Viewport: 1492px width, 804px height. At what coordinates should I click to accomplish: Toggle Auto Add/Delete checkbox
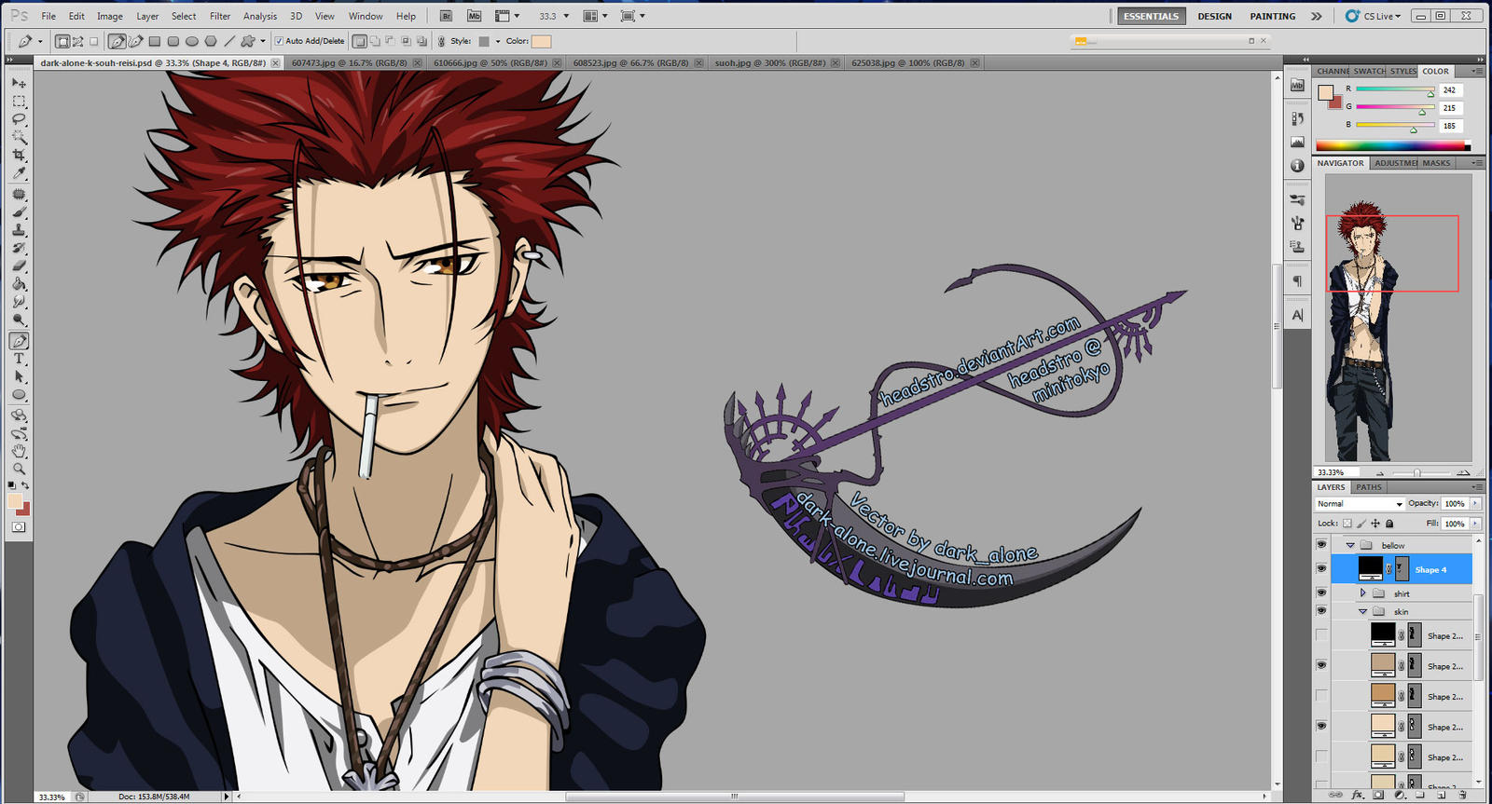[x=279, y=41]
